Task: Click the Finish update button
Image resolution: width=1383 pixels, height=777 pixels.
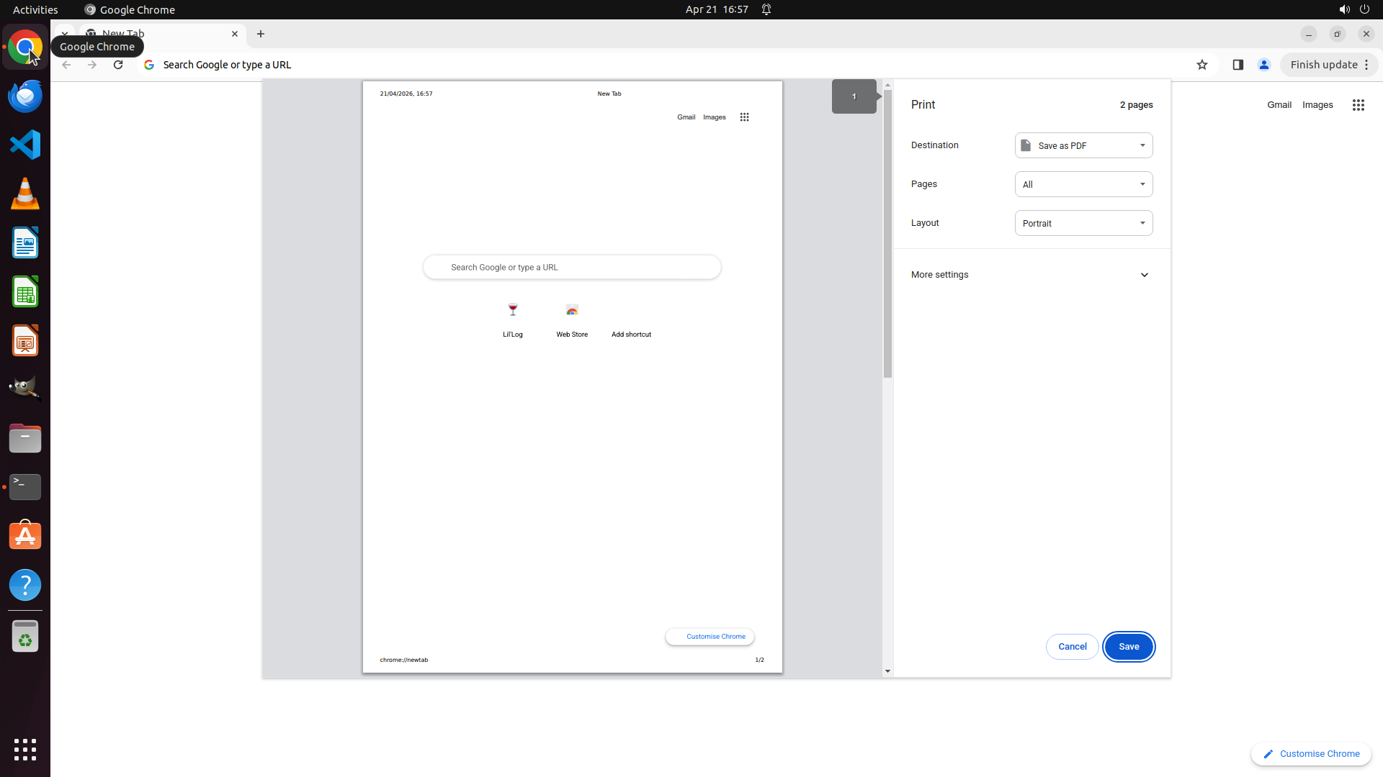Action: (1323, 65)
